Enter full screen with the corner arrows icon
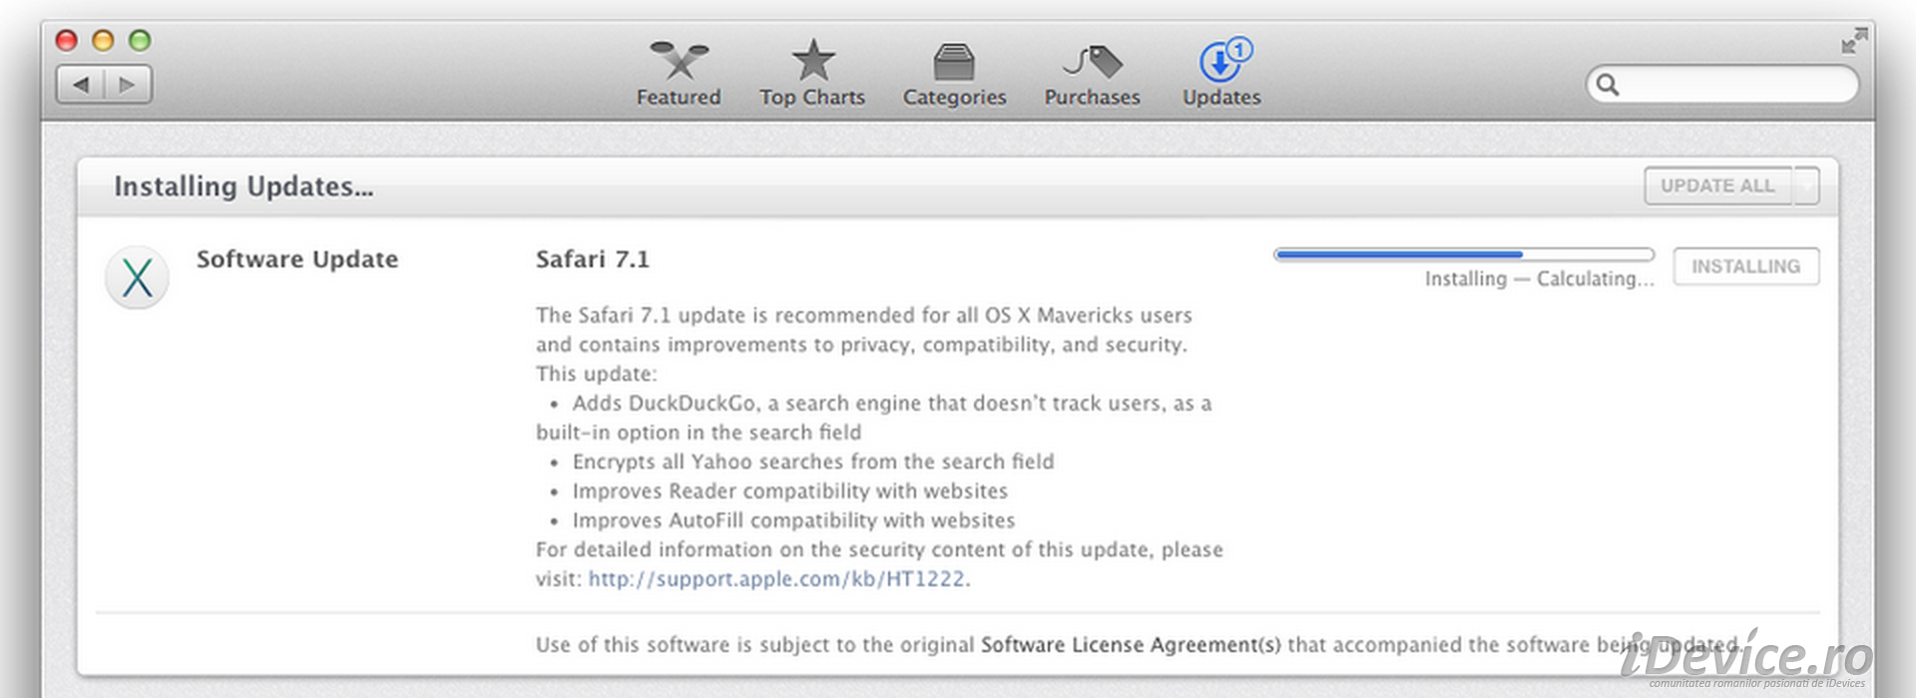This screenshot has height=698, width=1916. (x=1854, y=41)
